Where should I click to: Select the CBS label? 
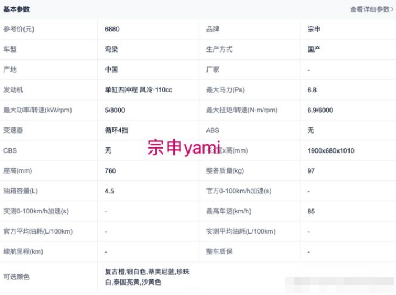[10, 151]
